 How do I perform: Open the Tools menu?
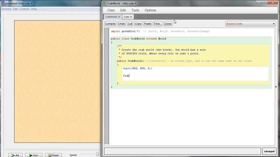135,10
